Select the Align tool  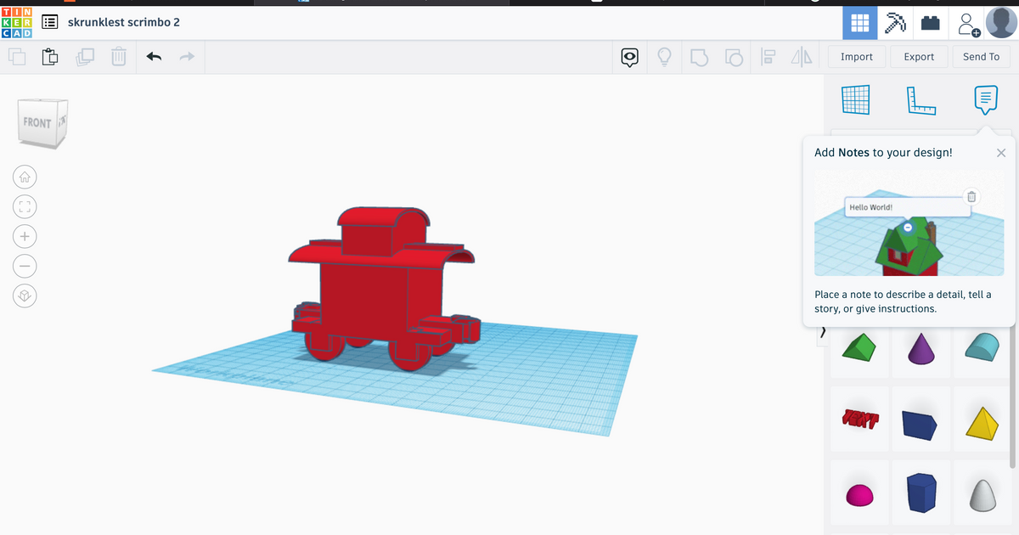768,56
